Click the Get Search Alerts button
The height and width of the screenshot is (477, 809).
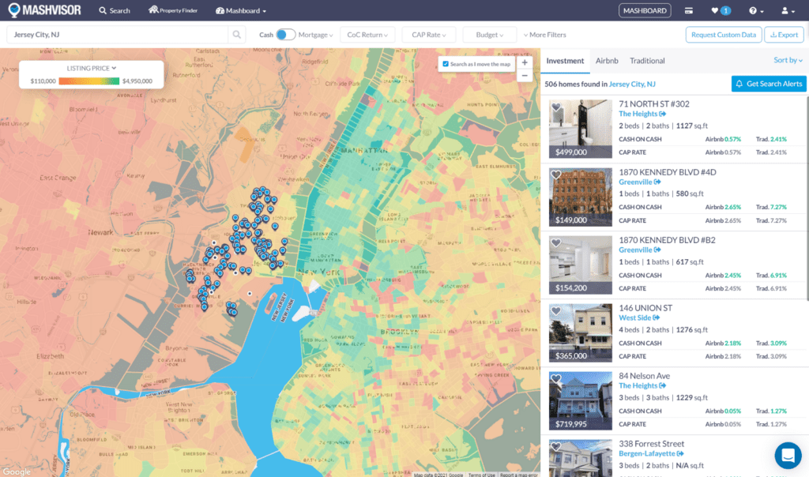(x=769, y=84)
